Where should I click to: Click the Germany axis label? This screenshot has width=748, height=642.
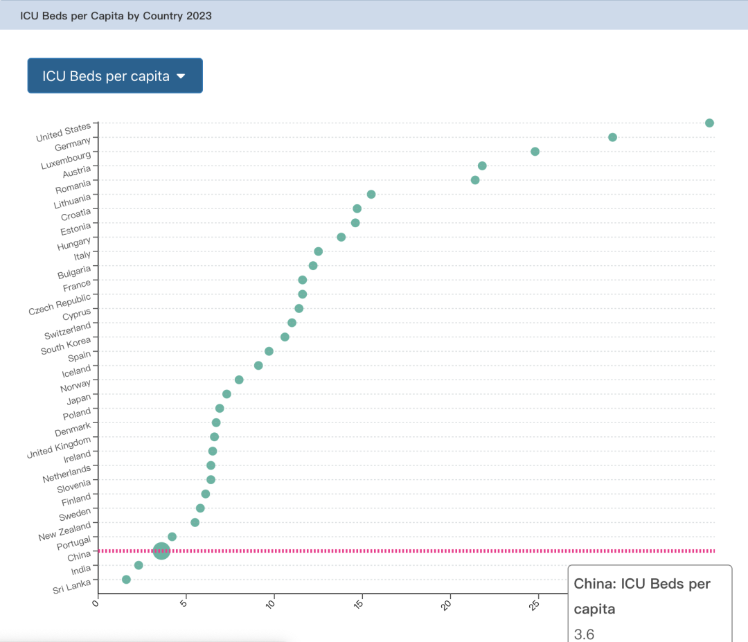(73, 144)
